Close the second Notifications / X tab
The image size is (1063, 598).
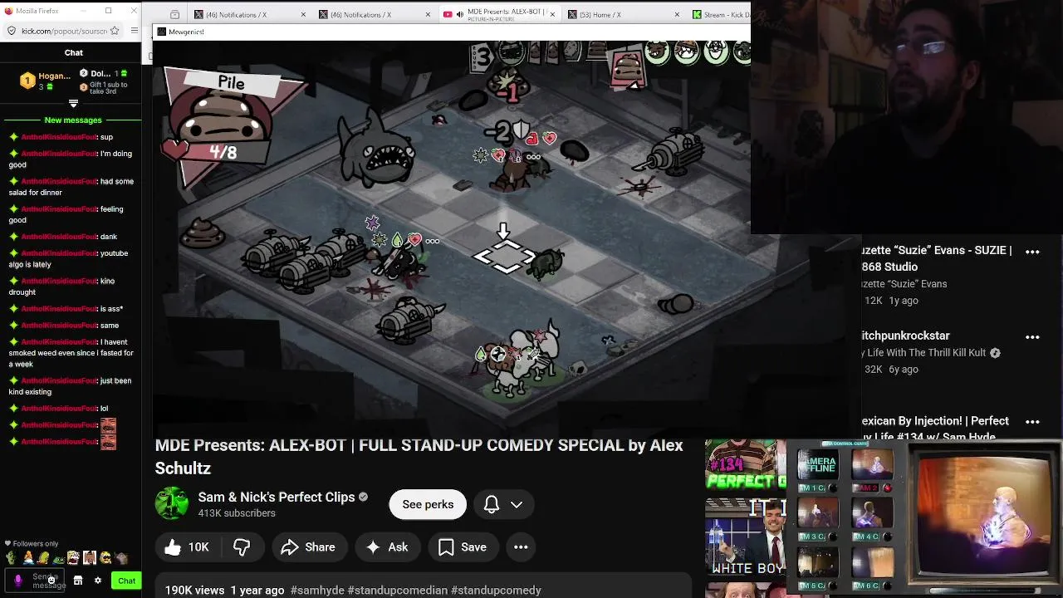point(428,15)
